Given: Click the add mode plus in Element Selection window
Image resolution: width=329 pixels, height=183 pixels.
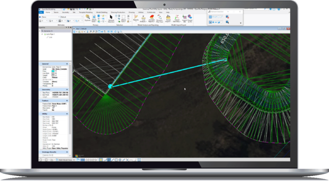Looking at the screenshot, I should pos(213,22).
